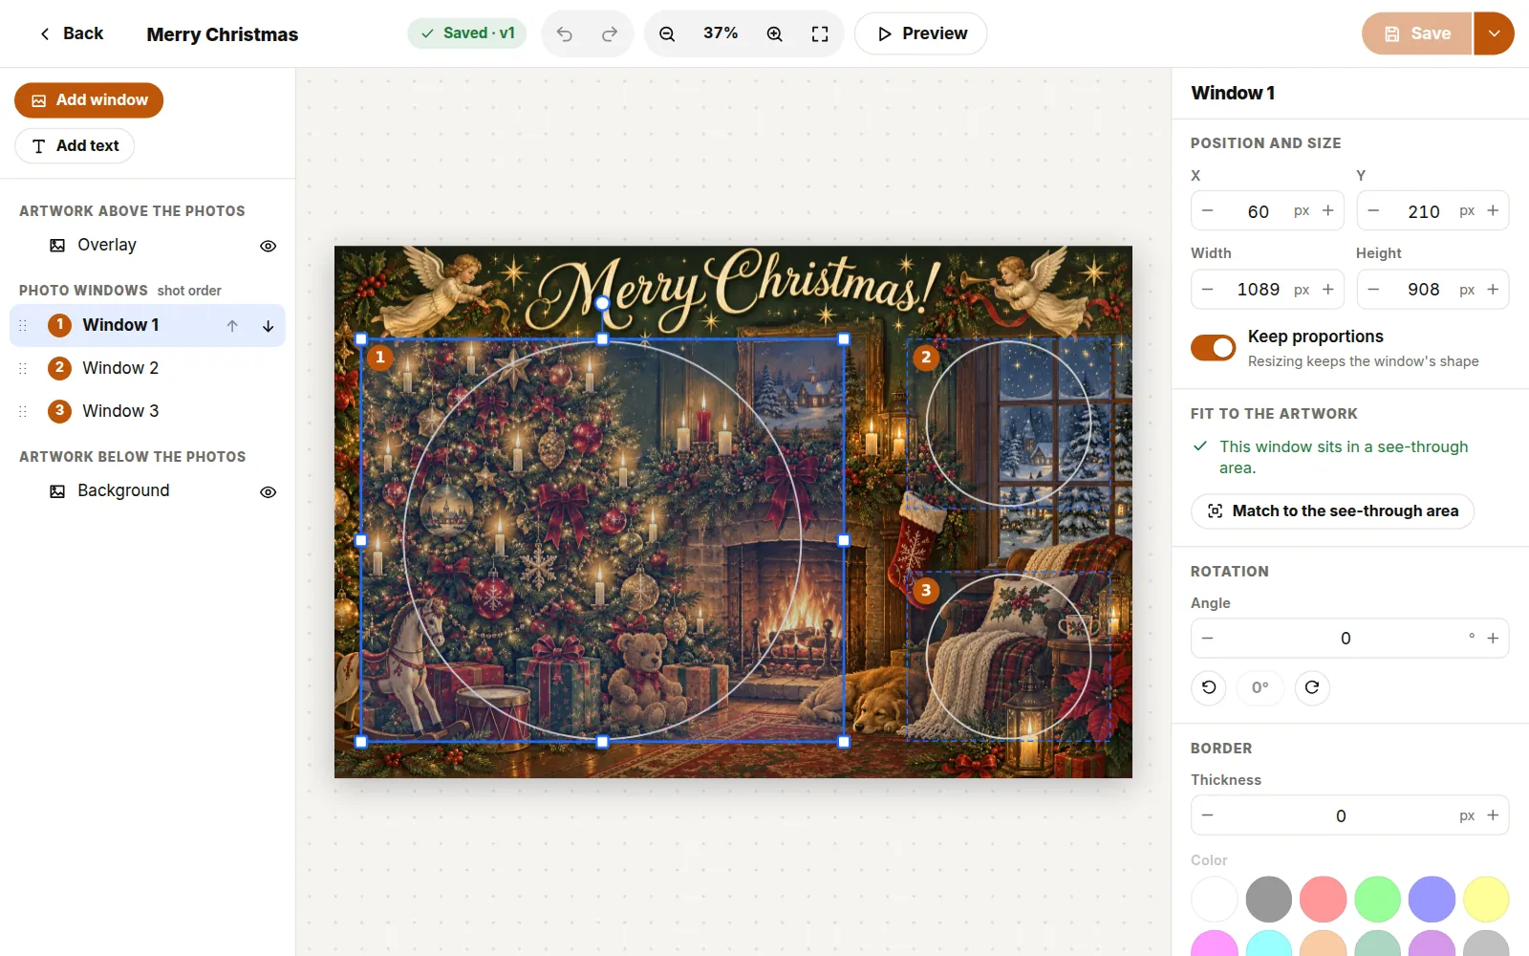Move Window 1 down in shot order
This screenshot has width=1529, height=956.
(x=269, y=326)
